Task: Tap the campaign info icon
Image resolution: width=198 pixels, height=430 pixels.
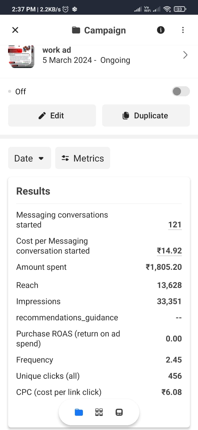Action: click(x=161, y=30)
